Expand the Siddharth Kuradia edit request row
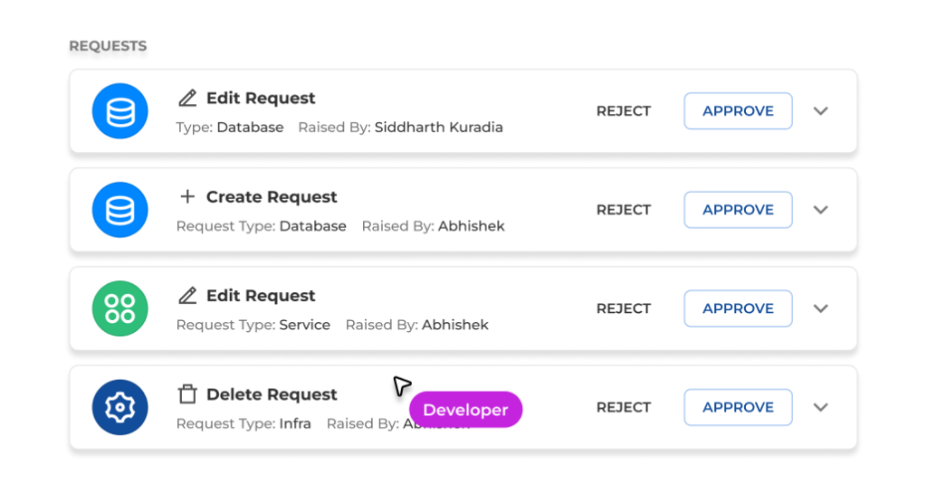Viewport: 927px width, 483px height. click(x=821, y=111)
